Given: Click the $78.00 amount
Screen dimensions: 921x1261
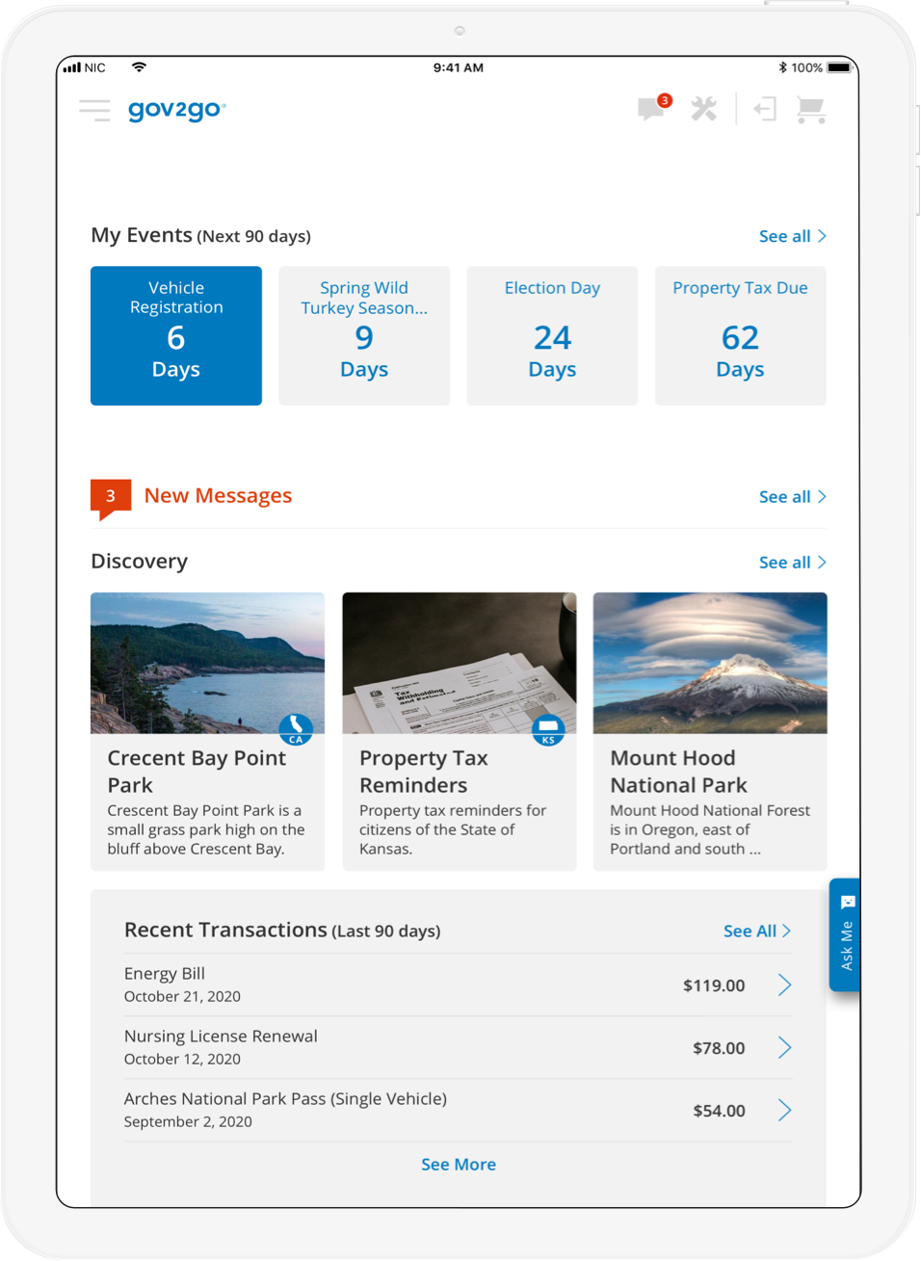Looking at the screenshot, I should pos(719,1048).
